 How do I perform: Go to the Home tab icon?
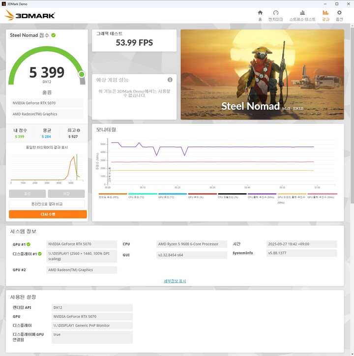coord(260,15)
